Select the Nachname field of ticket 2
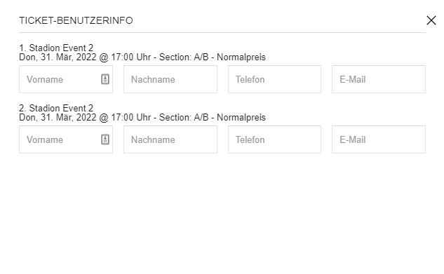The width and height of the screenshot is (444, 274). tap(170, 139)
